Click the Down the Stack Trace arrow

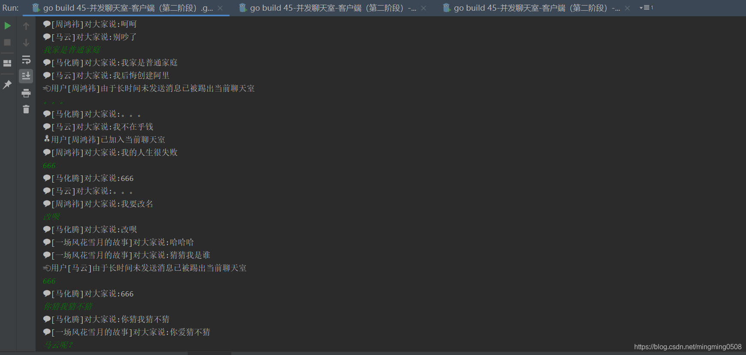tap(26, 43)
